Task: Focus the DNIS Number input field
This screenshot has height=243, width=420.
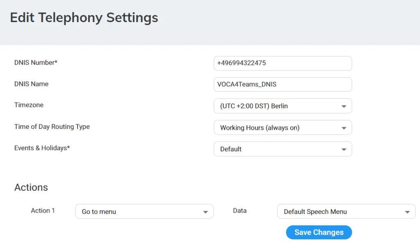Action: click(x=283, y=63)
